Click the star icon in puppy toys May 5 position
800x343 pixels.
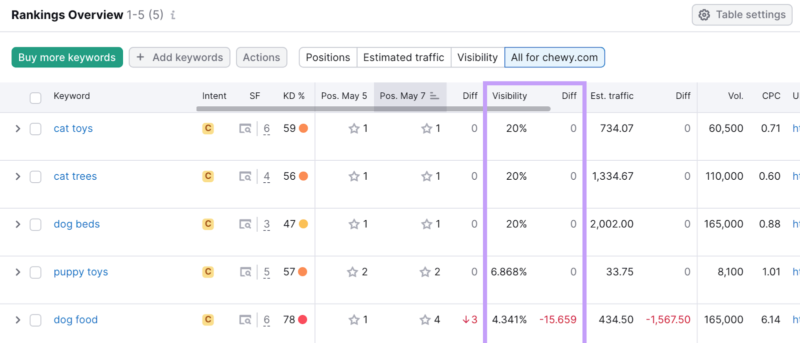[352, 272]
